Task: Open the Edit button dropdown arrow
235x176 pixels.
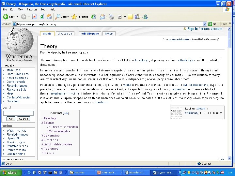Action: (x=125, y=17)
